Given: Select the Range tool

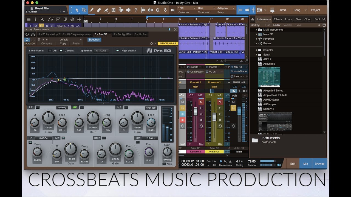Looking at the screenshot, I should click(84, 10).
